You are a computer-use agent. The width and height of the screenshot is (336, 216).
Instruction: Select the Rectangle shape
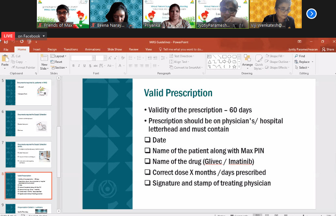point(224,57)
